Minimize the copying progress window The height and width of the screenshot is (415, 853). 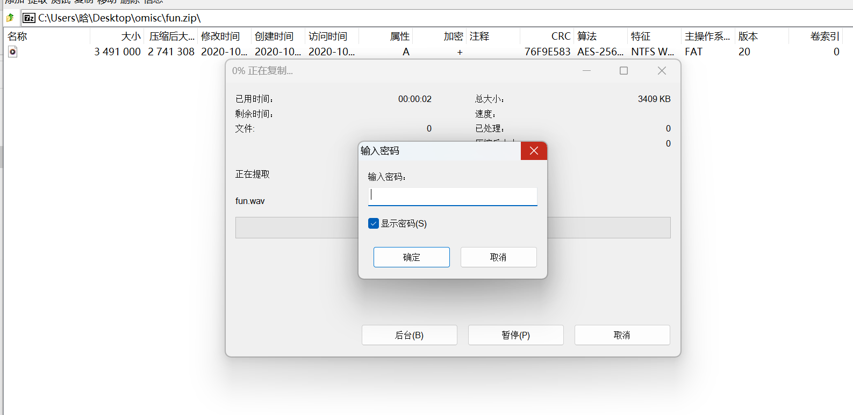pyautogui.click(x=586, y=71)
